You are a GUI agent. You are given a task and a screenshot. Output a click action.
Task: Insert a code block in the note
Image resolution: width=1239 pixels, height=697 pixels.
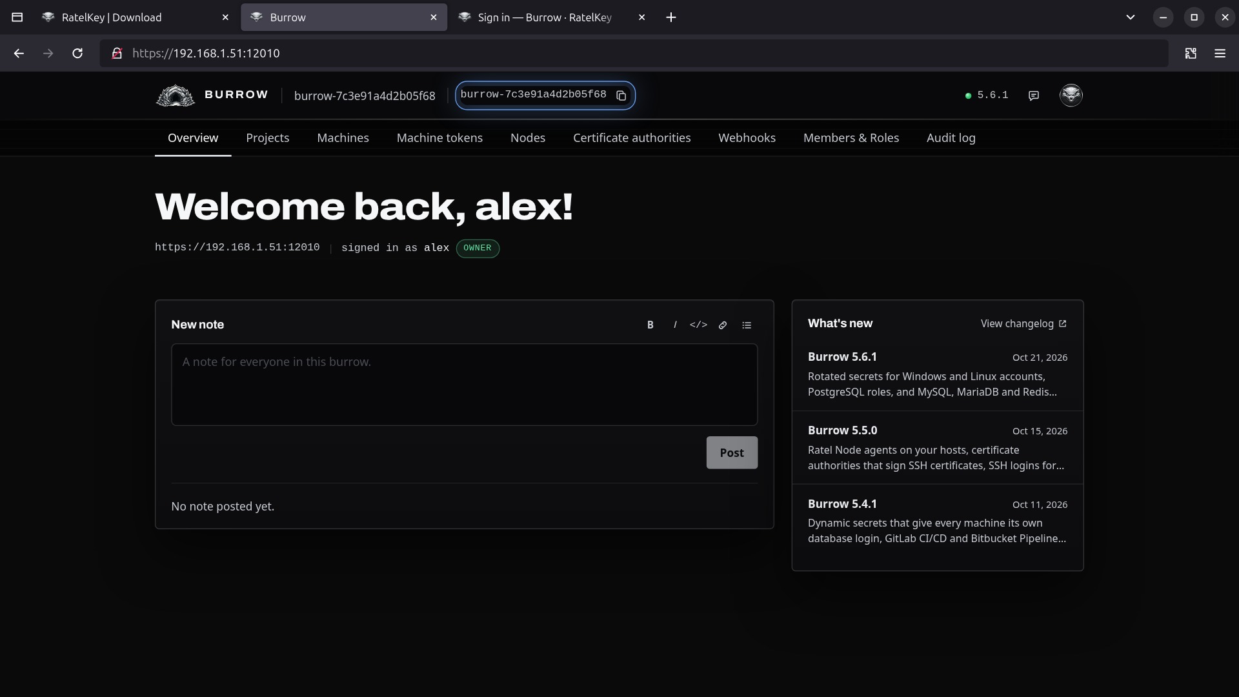[698, 325]
